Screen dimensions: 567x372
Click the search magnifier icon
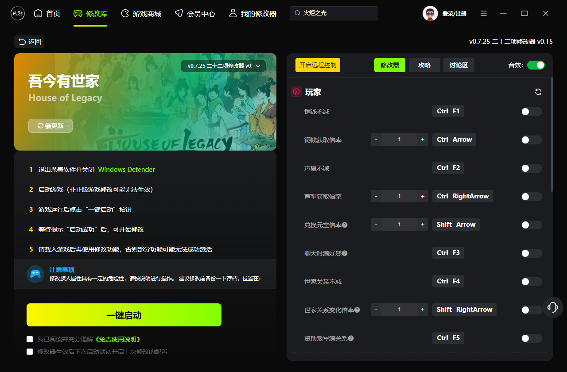click(x=298, y=13)
